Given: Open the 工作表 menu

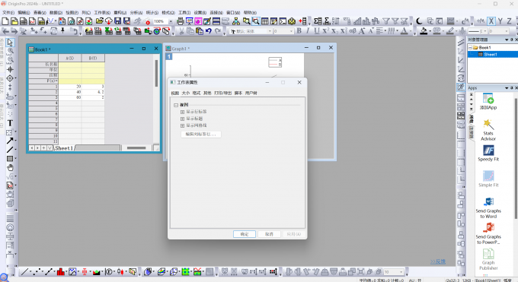Looking at the screenshot, I should coord(102,12).
